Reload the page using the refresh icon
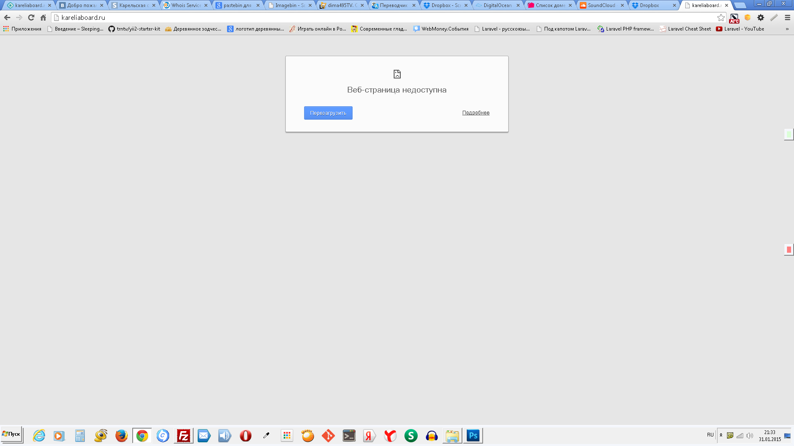This screenshot has height=446, width=794. 31,18
